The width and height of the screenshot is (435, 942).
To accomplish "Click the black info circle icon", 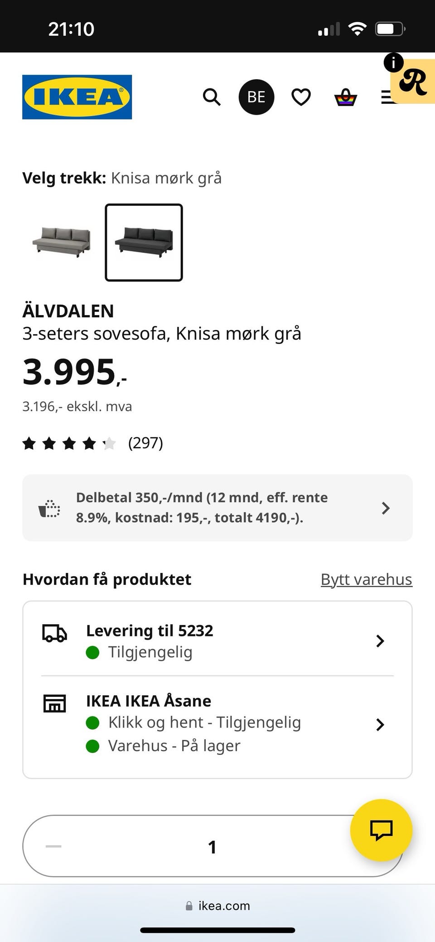I will (393, 63).
